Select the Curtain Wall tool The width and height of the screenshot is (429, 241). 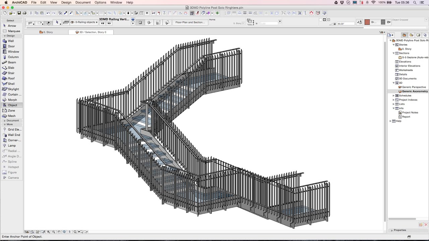[11, 94]
